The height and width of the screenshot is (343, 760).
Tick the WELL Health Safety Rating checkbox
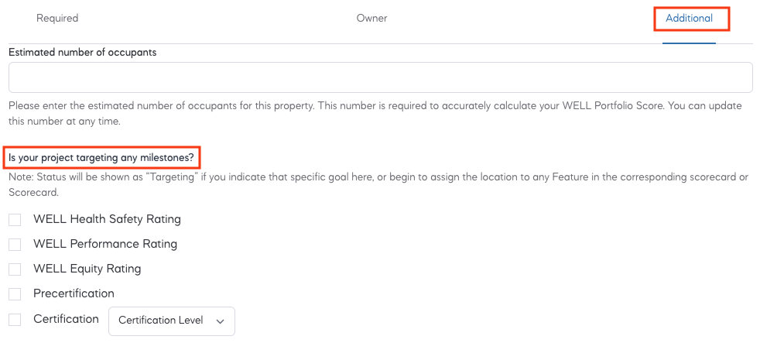click(x=15, y=220)
